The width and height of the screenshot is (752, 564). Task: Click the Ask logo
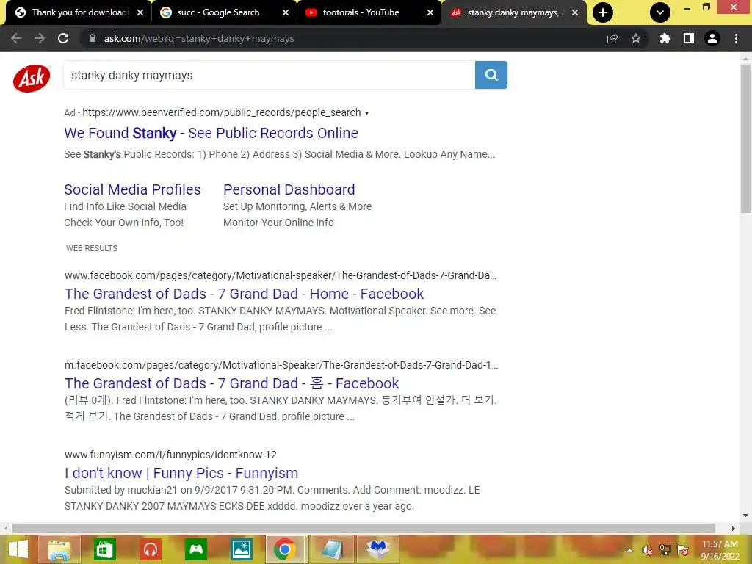coord(32,78)
